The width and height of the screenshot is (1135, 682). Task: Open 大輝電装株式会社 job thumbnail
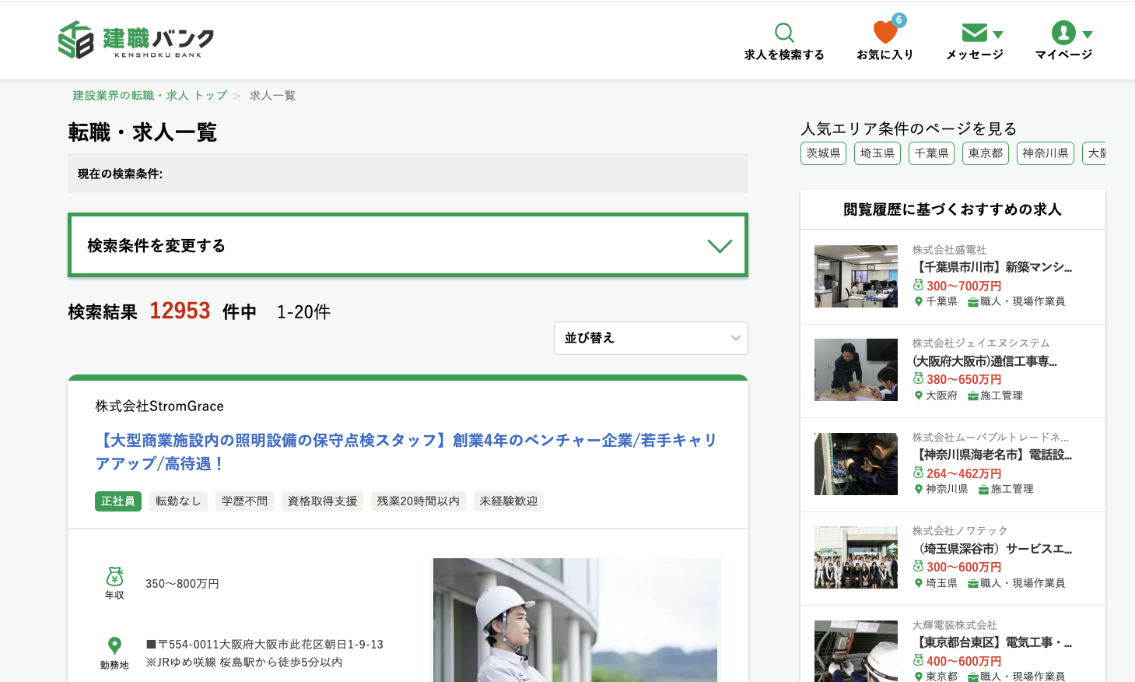click(x=856, y=651)
